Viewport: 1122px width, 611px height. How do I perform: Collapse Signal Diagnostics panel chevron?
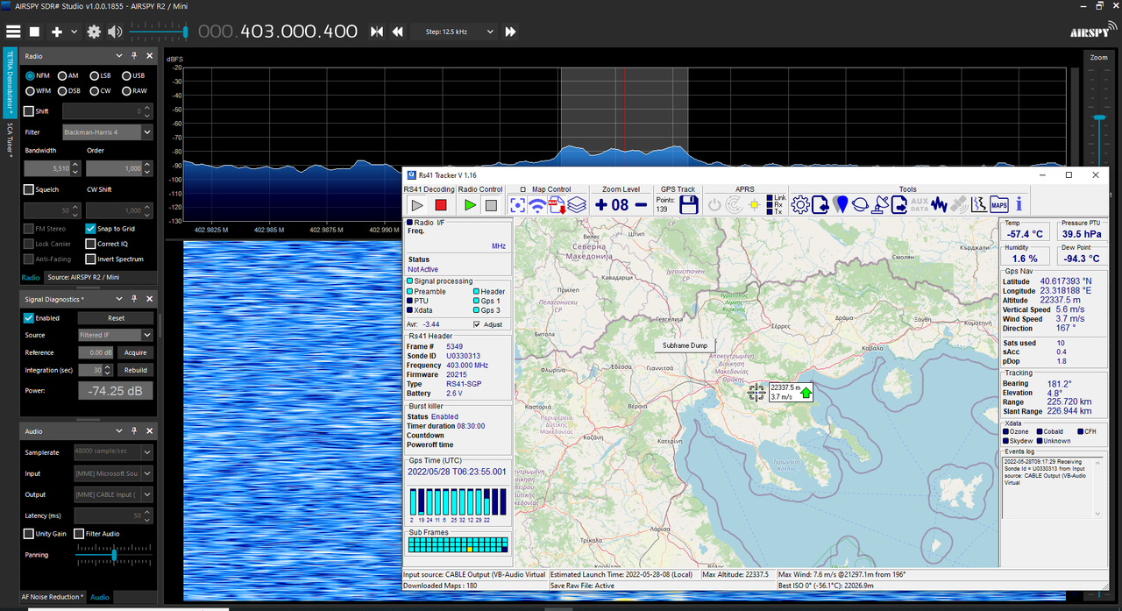[121, 299]
